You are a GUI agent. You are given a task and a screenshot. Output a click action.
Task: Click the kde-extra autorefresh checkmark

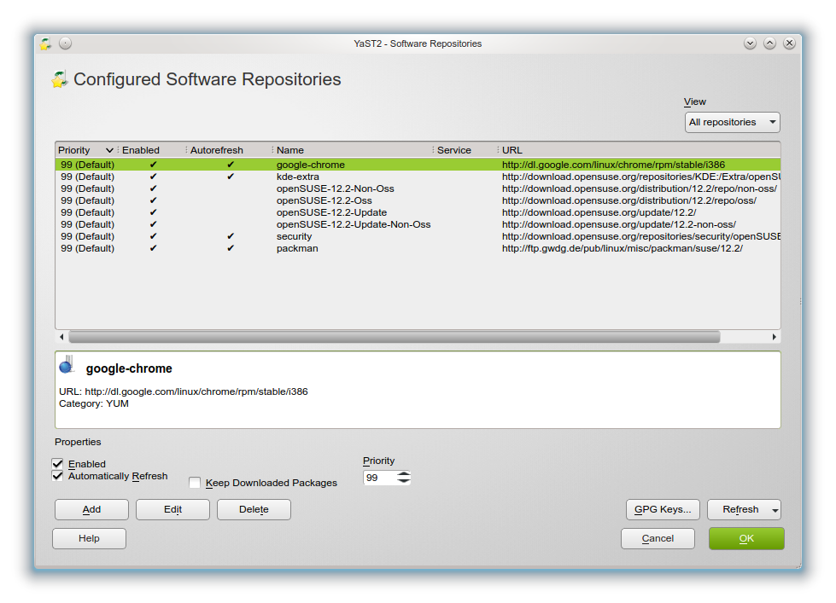(231, 177)
